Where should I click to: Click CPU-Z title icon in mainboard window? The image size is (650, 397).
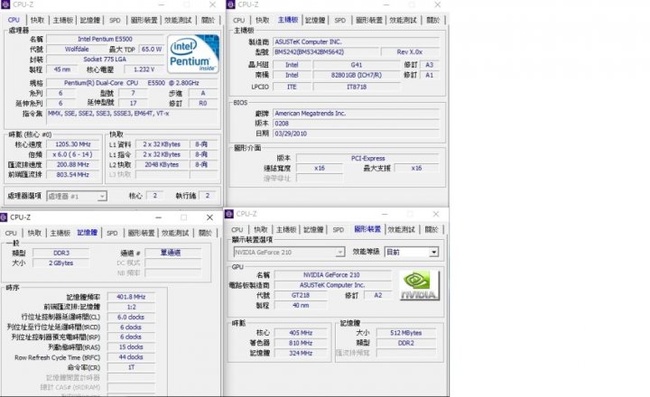pyautogui.click(x=231, y=5)
